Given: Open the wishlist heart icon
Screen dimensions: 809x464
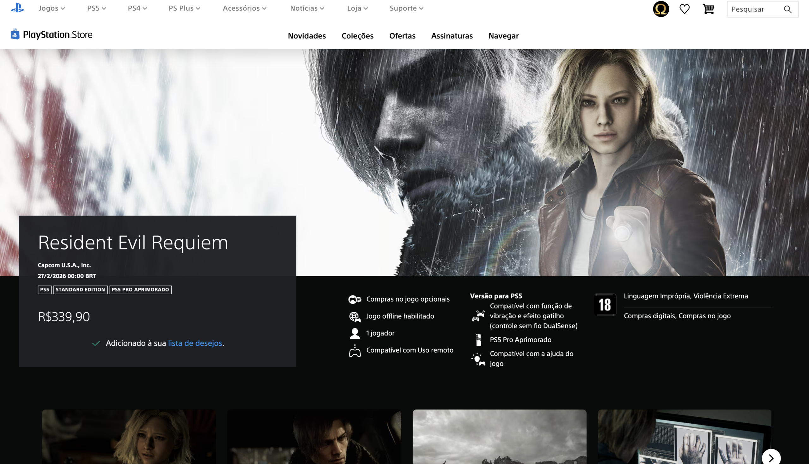Looking at the screenshot, I should pyautogui.click(x=684, y=9).
